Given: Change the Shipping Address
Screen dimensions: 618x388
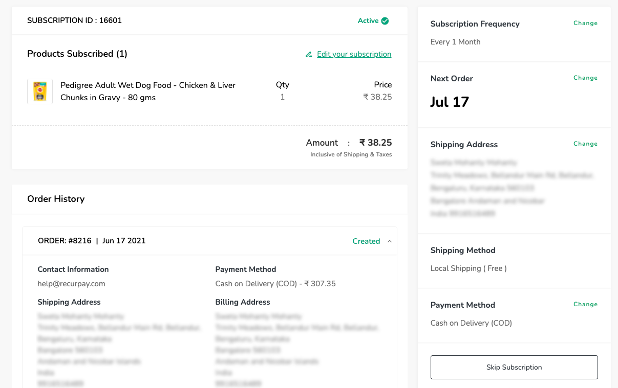Looking at the screenshot, I should (585, 144).
